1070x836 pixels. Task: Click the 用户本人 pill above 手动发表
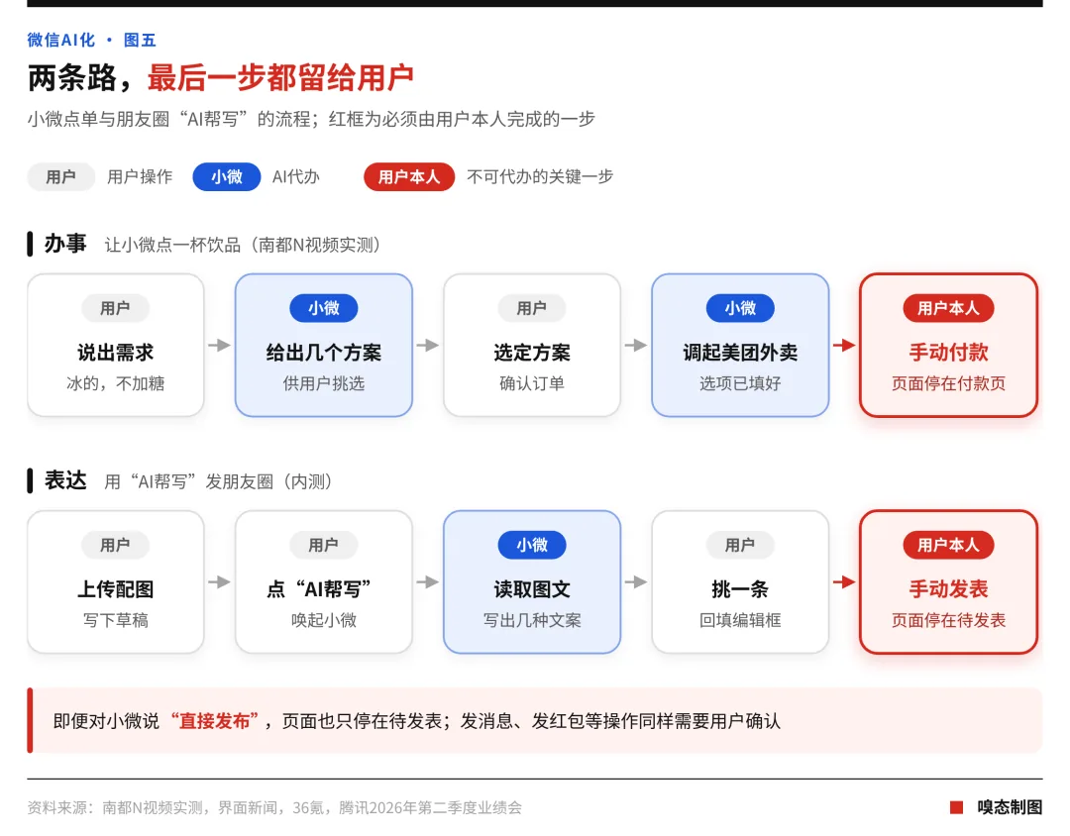click(948, 545)
